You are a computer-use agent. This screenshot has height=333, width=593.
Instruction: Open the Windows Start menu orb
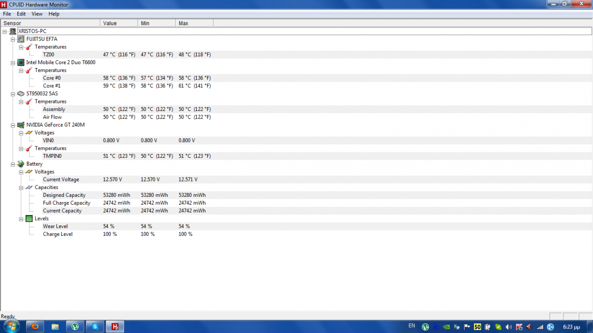point(11,326)
